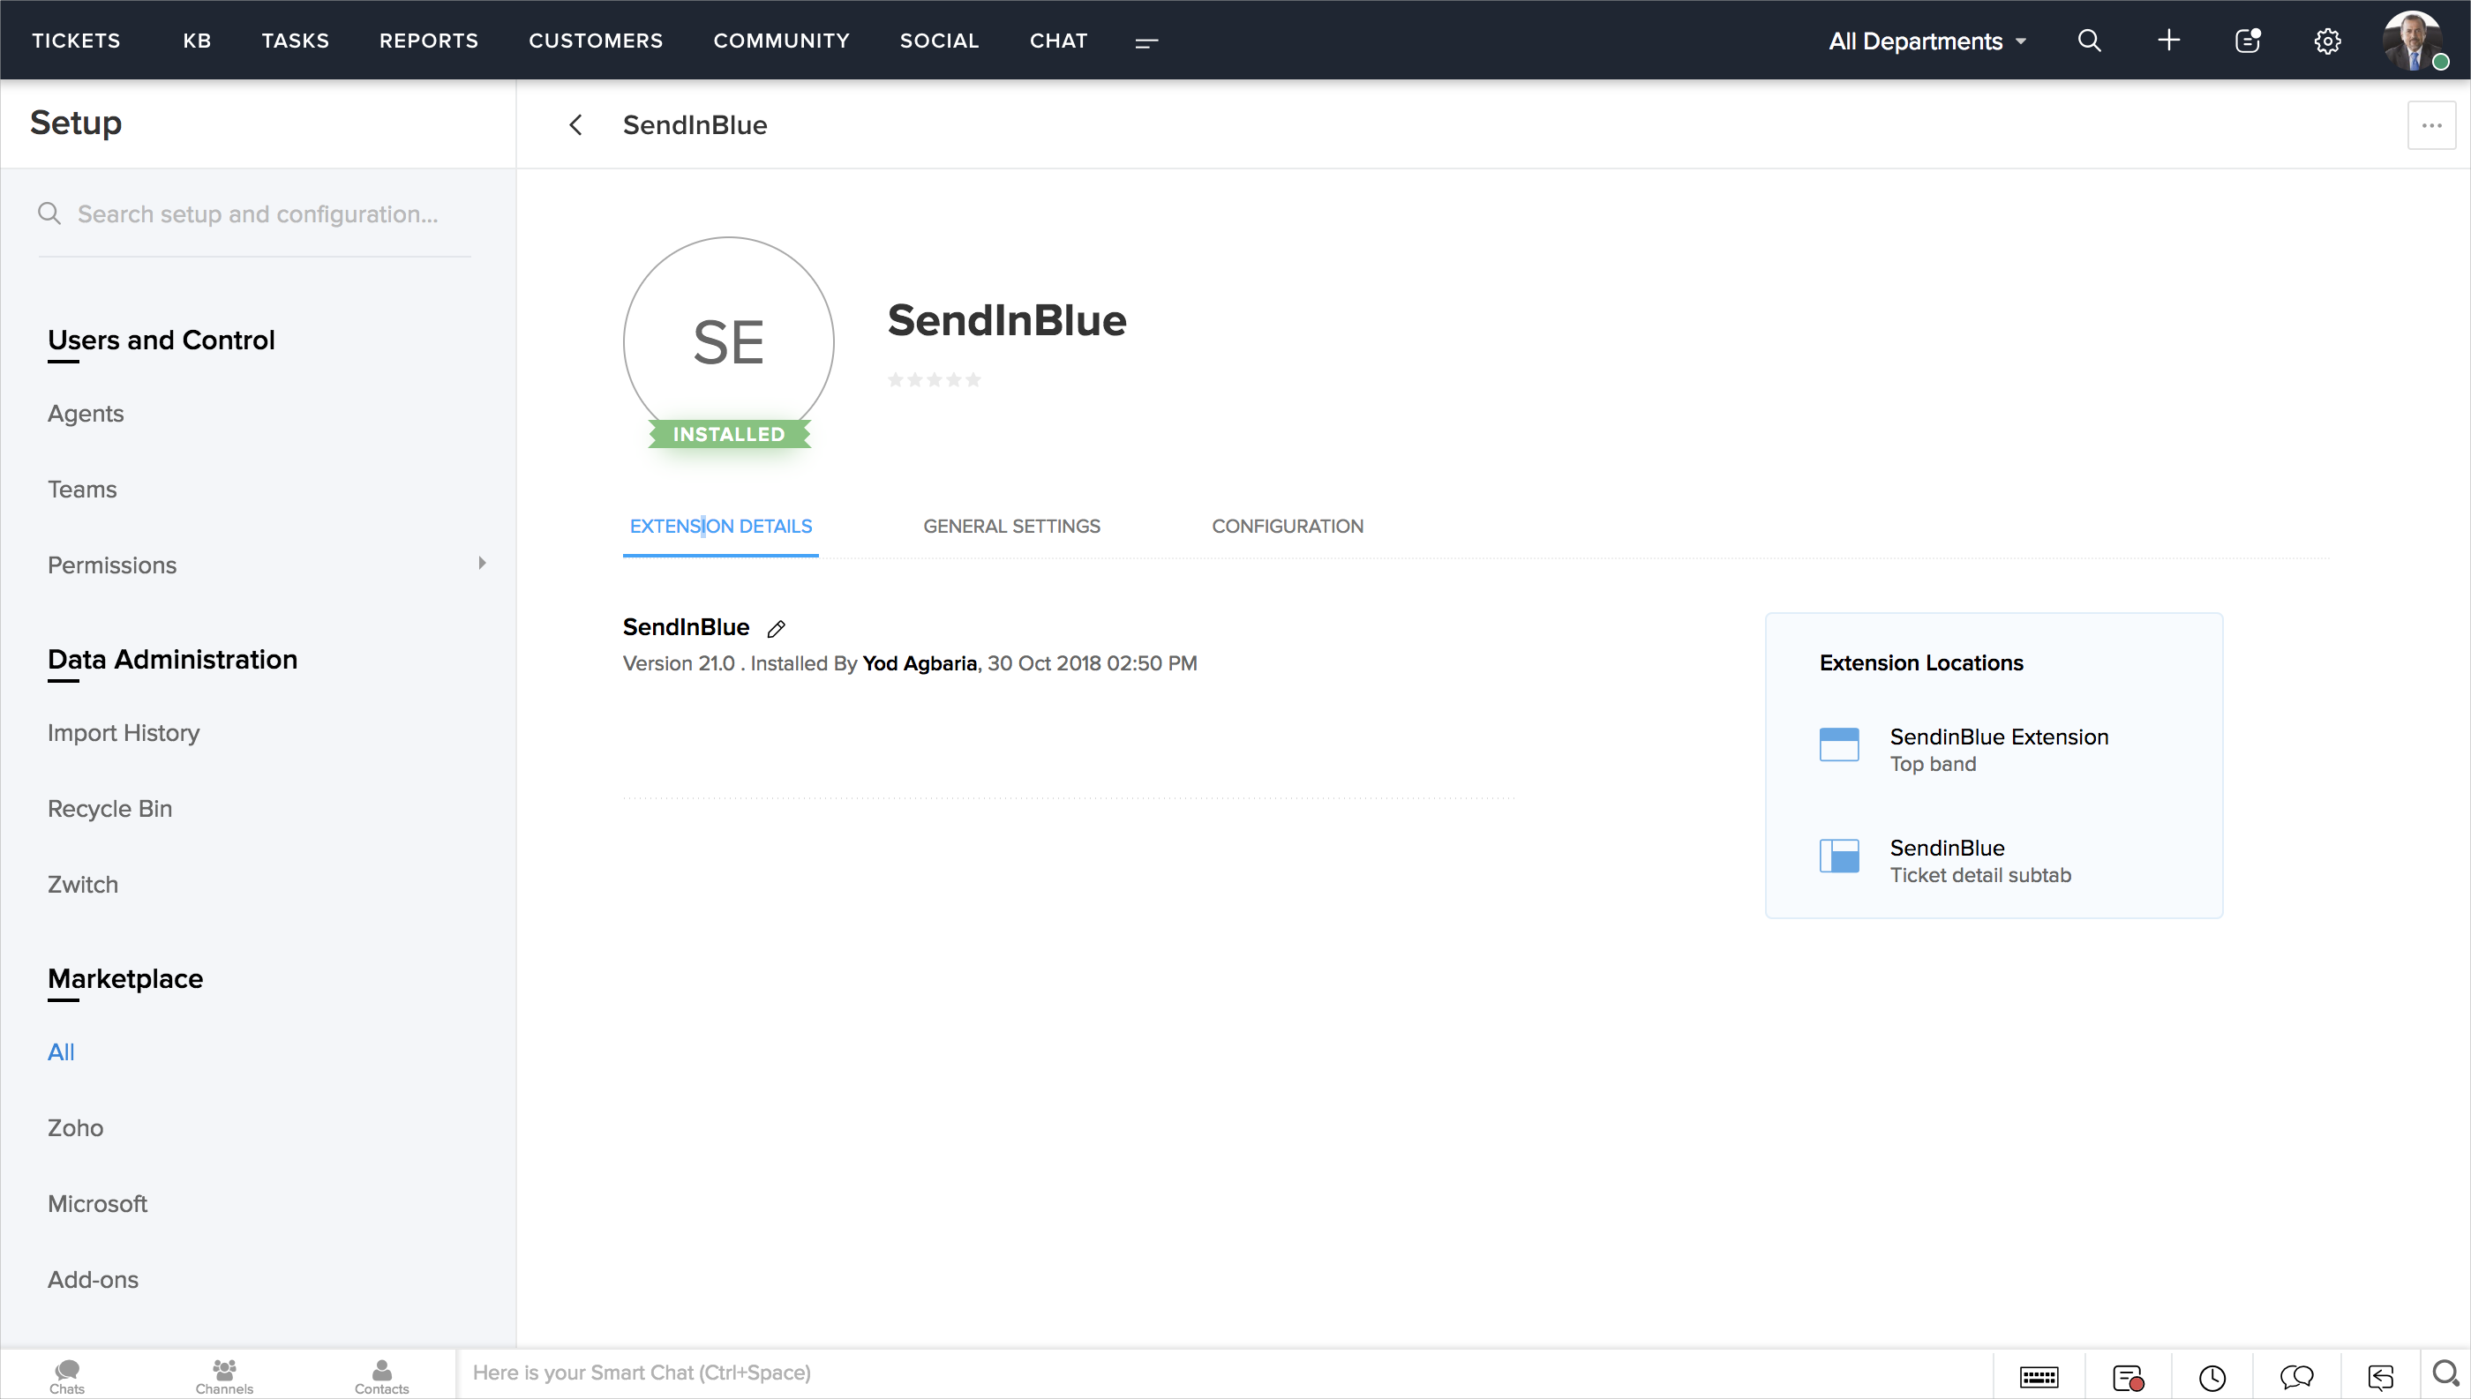Open the search magnifier in top bar
This screenshot has height=1399, width=2471.
[x=2089, y=41]
